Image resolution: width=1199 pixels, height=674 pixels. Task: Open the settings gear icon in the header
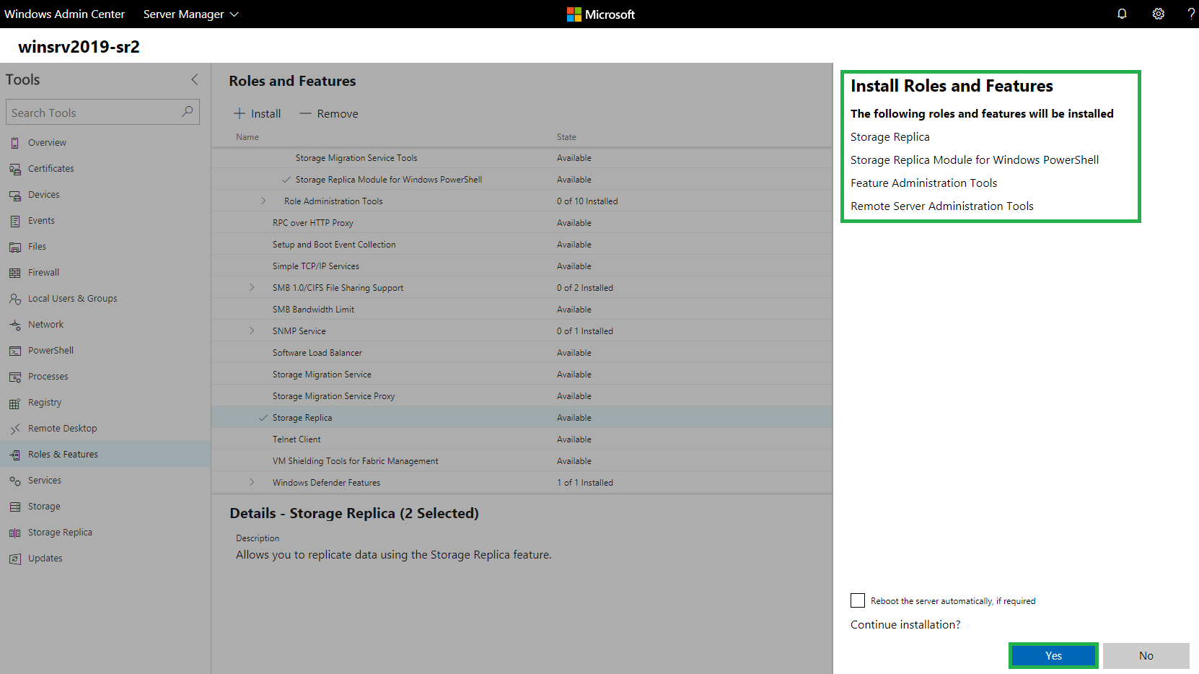pos(1158,14)
